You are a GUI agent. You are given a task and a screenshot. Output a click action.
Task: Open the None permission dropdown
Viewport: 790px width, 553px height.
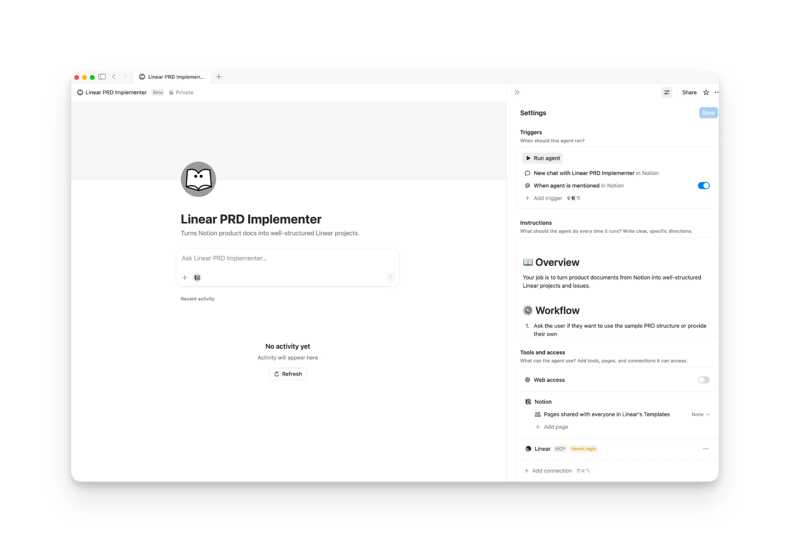pyautogui.click(x=700, y=415)
